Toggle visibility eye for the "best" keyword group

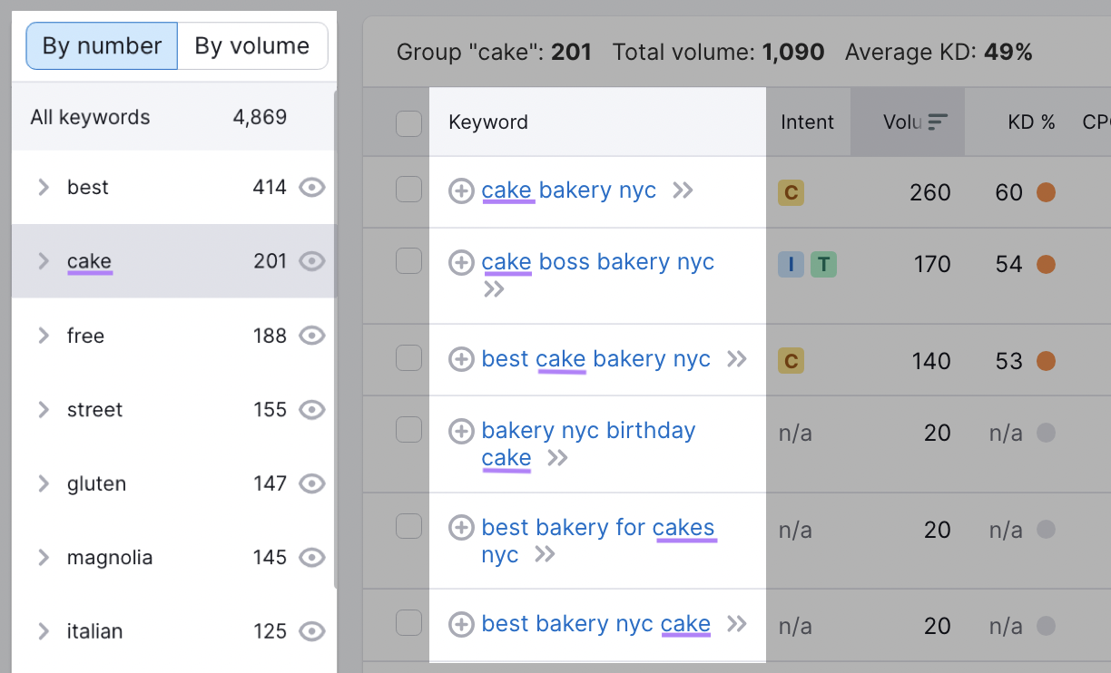[x=312, y=187]
